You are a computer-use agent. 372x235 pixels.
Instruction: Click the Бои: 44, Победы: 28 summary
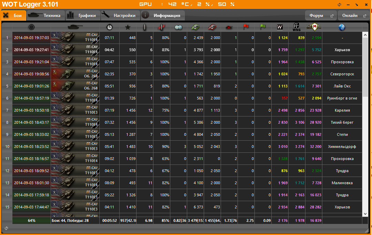pyautogui.click(x=70, y=220)
